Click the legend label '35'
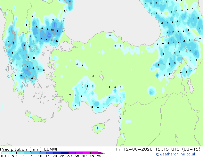Viewport: 203px width, 157px height. tap(77, 156)
